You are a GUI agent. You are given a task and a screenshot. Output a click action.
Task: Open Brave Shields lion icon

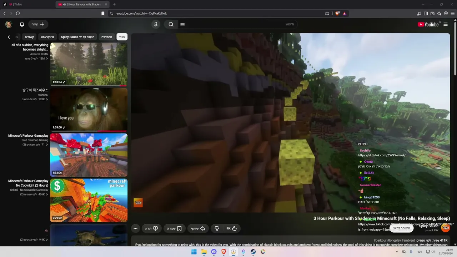(337, 13)
